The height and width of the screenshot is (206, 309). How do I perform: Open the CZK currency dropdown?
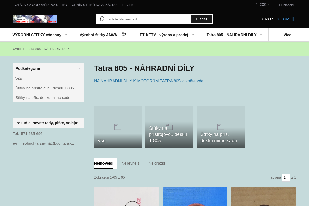pos(263,5)
